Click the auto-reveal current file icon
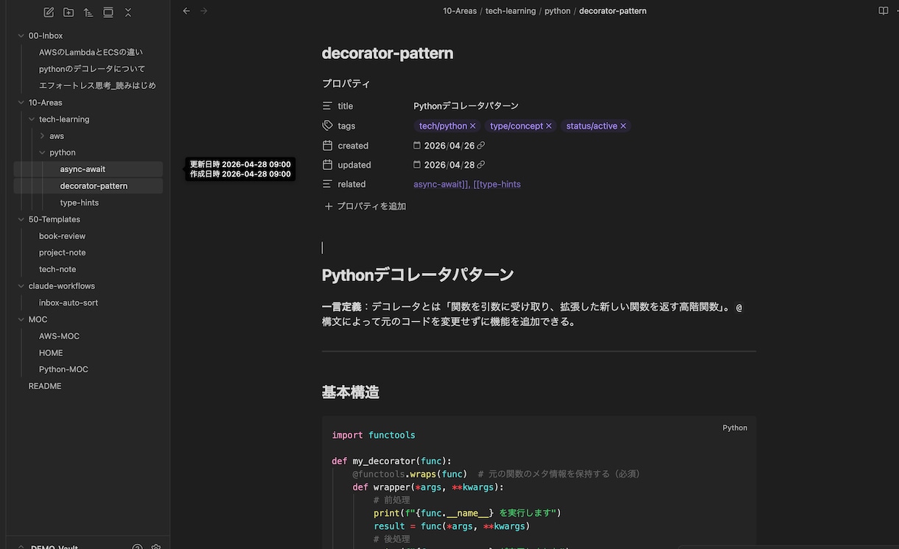The width and height of the screenshot is (899, 549). 108,12
